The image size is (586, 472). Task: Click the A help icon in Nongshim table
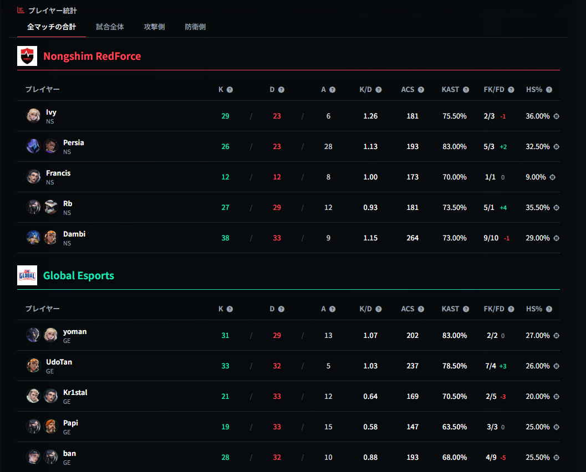coord(332,90)
